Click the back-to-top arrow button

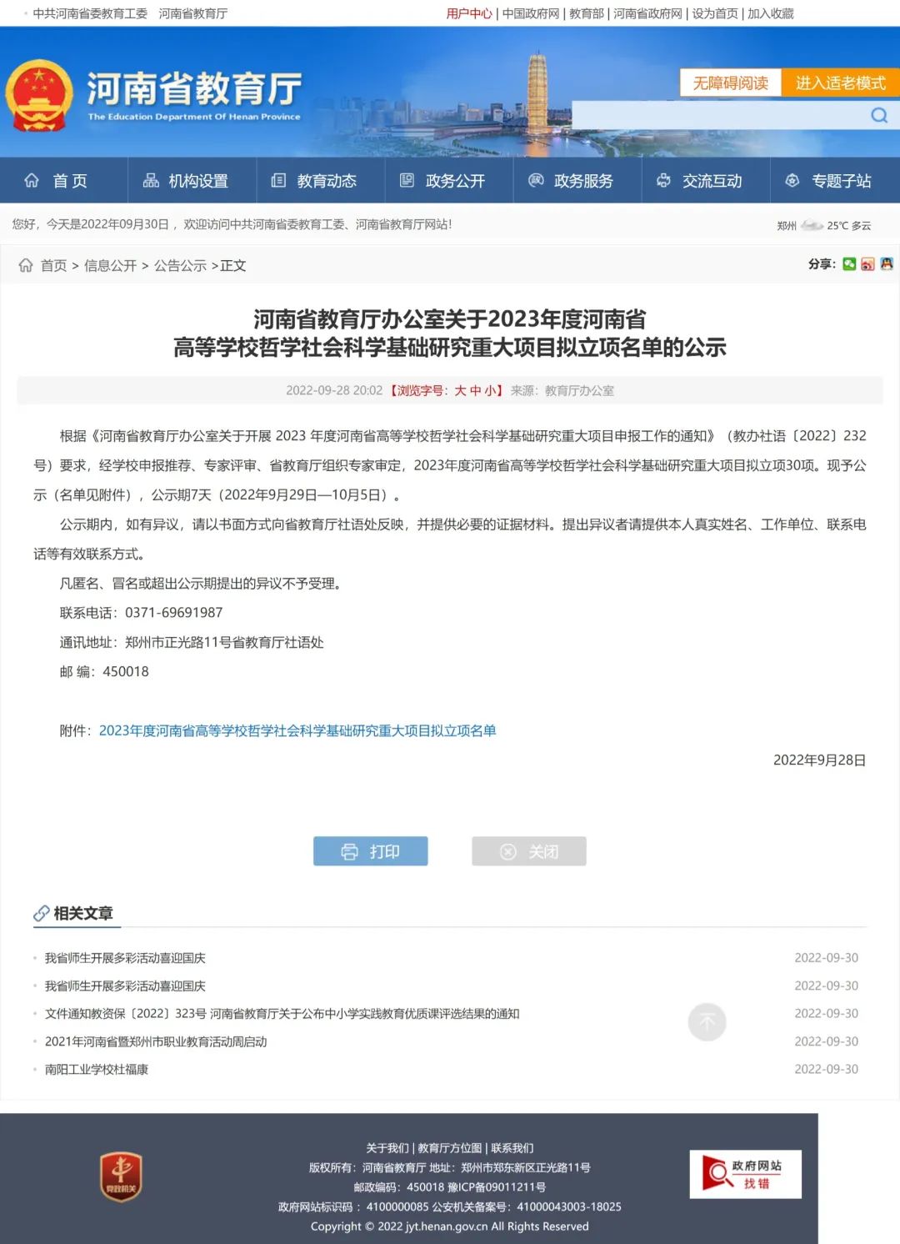tap(707, 1021)
